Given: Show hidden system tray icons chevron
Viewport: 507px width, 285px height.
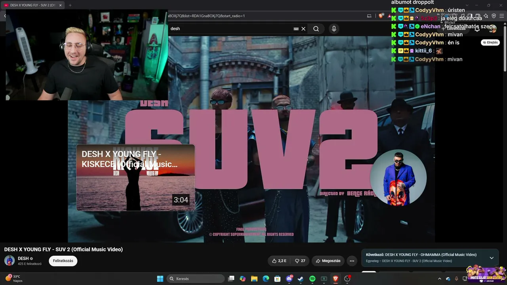Looking at the screenshot, I should [439, 279].
